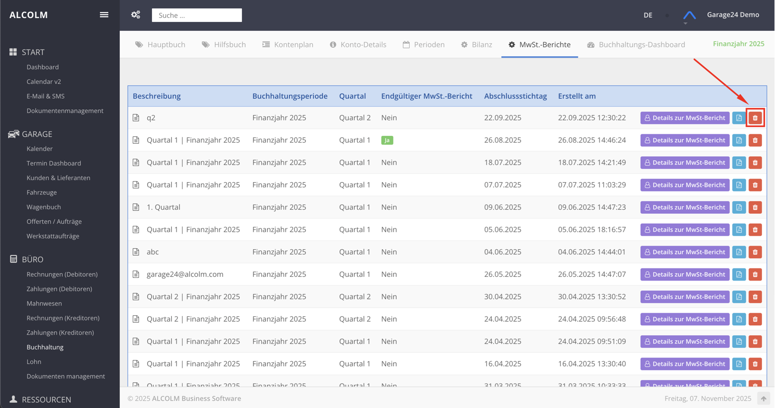Open the Finanzjahr 2025 selector

pyautogui.click(x=738, y=44)
